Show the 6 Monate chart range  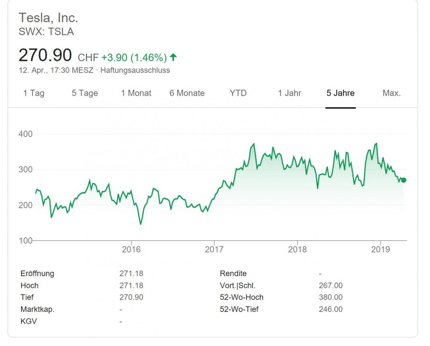point(187,93)
